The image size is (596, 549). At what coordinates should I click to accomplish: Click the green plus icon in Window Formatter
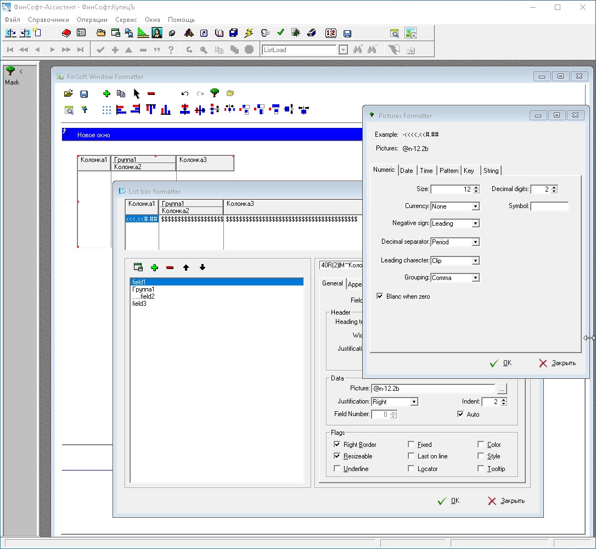coord(106,94)
